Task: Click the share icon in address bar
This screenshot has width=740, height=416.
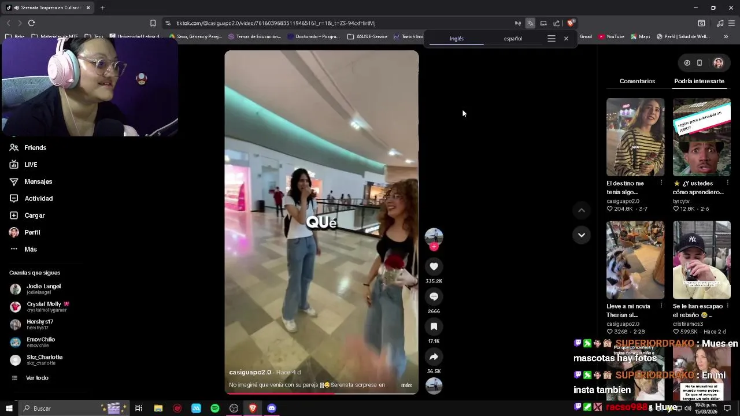Action: tap(556, 23)
